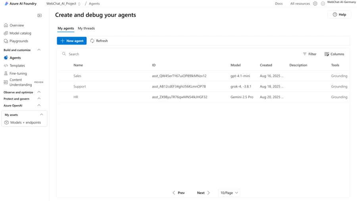Open the Filter options

click(309, 54)
